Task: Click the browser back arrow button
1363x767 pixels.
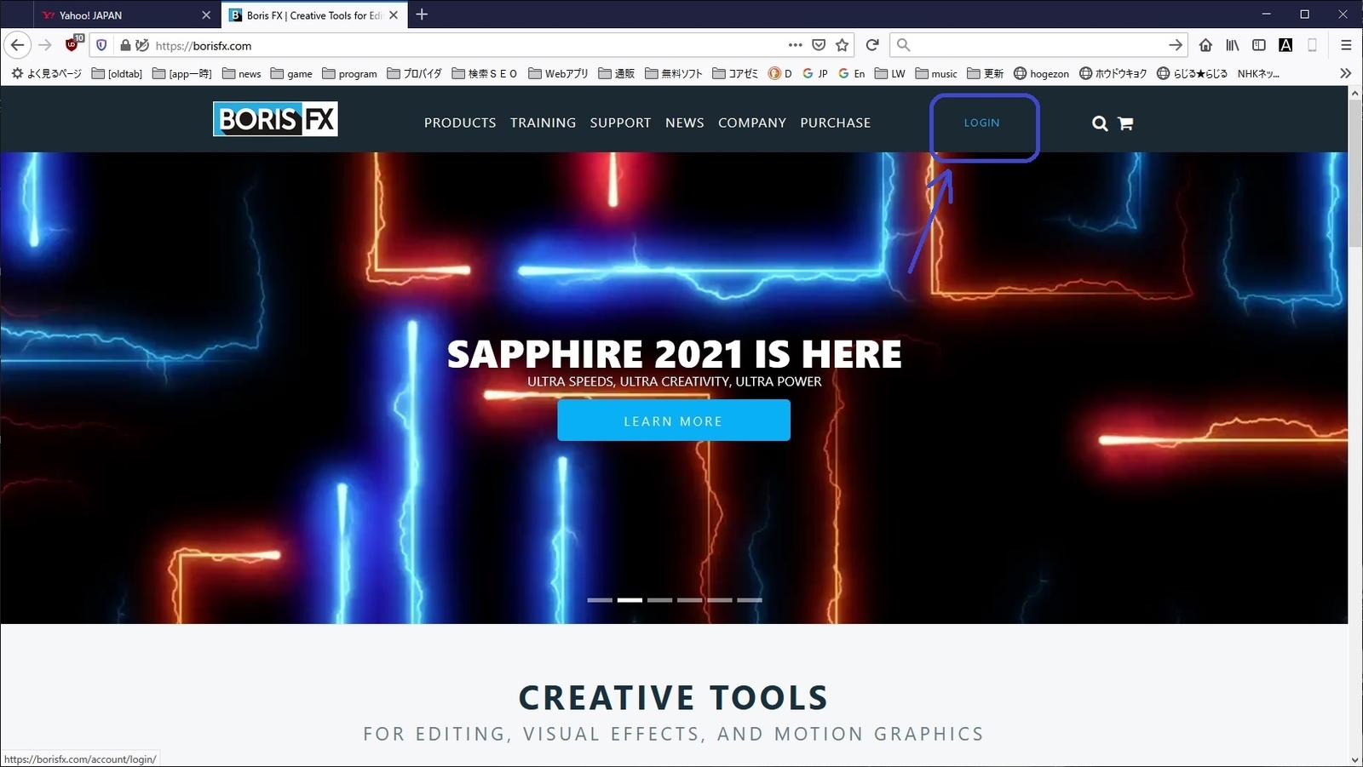Action: pyautogui.click(x=18, y=45)
